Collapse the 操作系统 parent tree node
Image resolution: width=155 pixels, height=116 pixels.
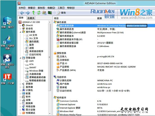pyautogui.click(x=20, y=32)
